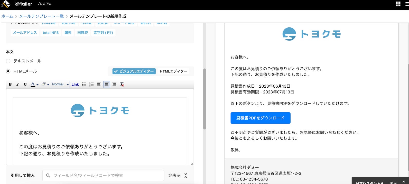The height and width of the screenshot is (184, 409).
Task: Click the search magnifier icon
Action: (48, 176)
